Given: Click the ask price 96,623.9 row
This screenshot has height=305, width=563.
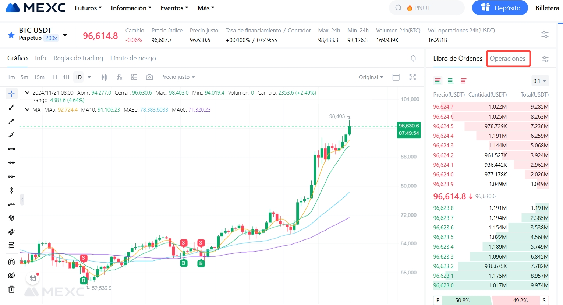Looking at the screenshot, I should [491, 184].
